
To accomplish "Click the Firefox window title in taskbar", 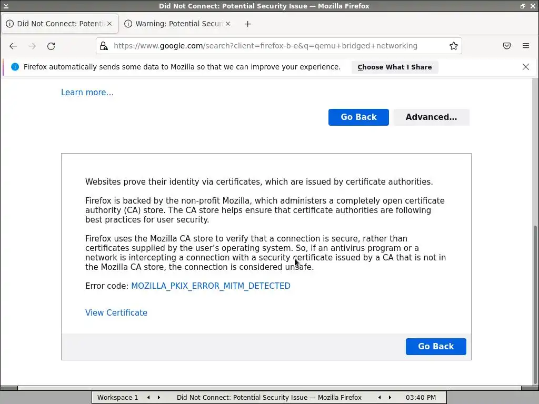I will point(269,398).
